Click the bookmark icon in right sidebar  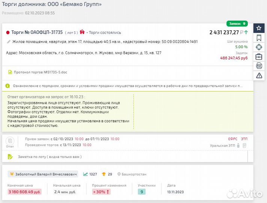(259, 38)
